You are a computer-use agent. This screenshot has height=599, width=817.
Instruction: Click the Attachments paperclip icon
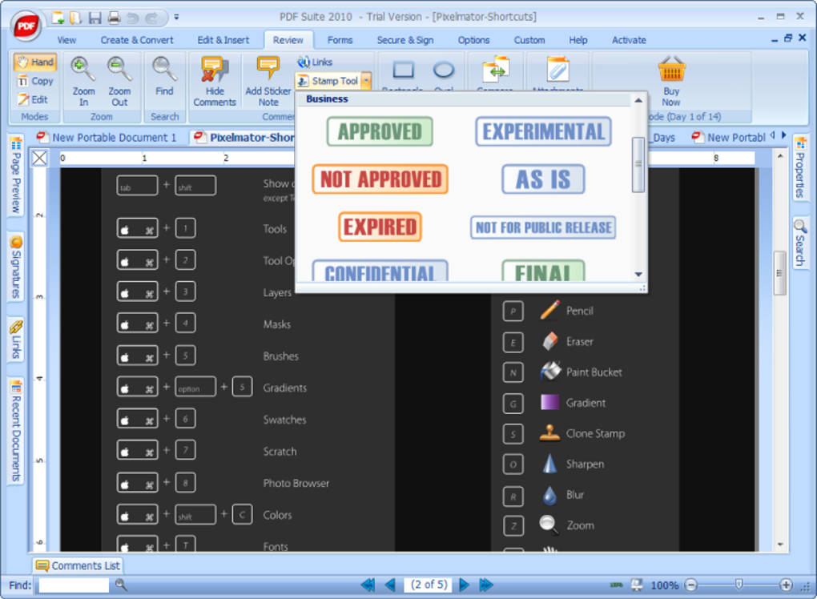pos(557,71)
